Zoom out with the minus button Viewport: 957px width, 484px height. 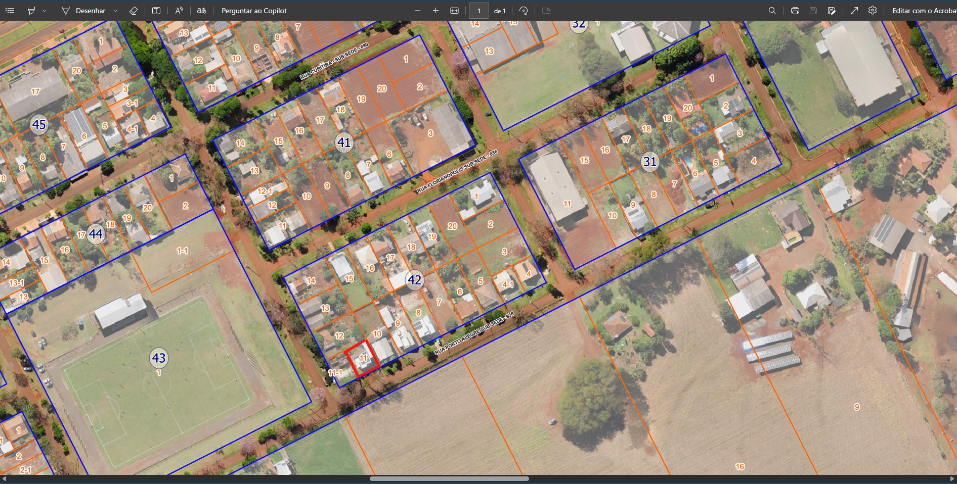(x=417, y=11)
